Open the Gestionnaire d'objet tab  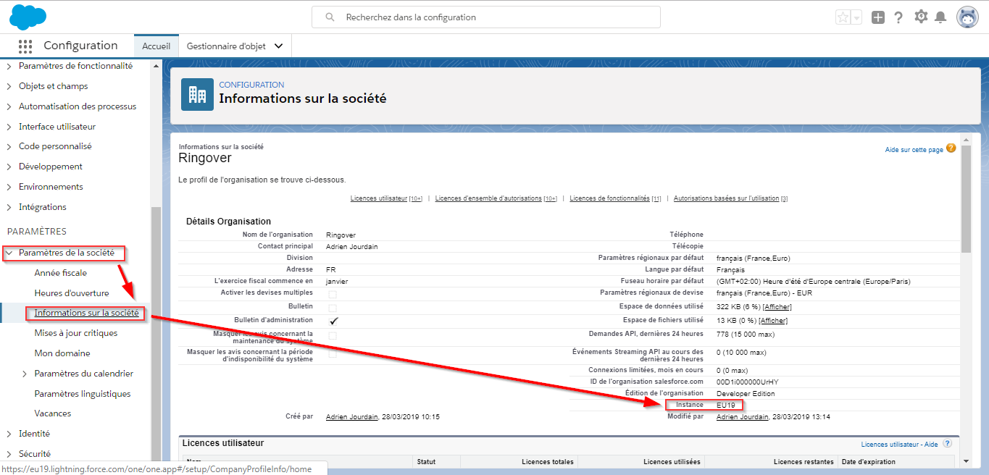point(226,46)
